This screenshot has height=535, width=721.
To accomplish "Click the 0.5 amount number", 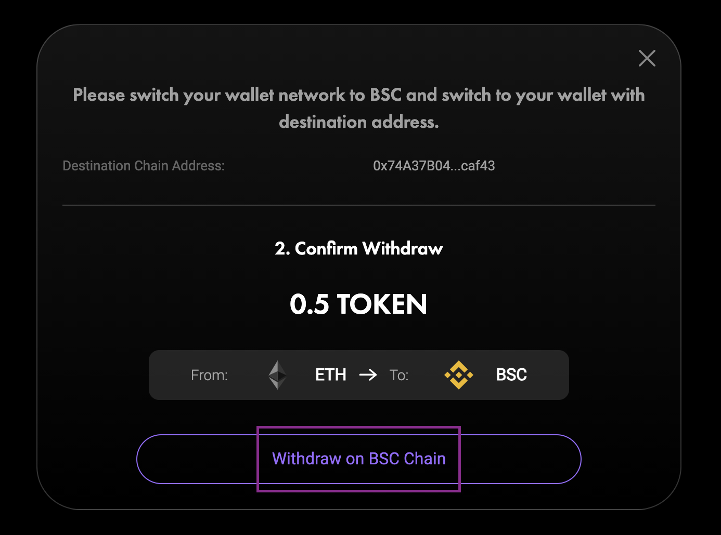I will coord(309,304).
